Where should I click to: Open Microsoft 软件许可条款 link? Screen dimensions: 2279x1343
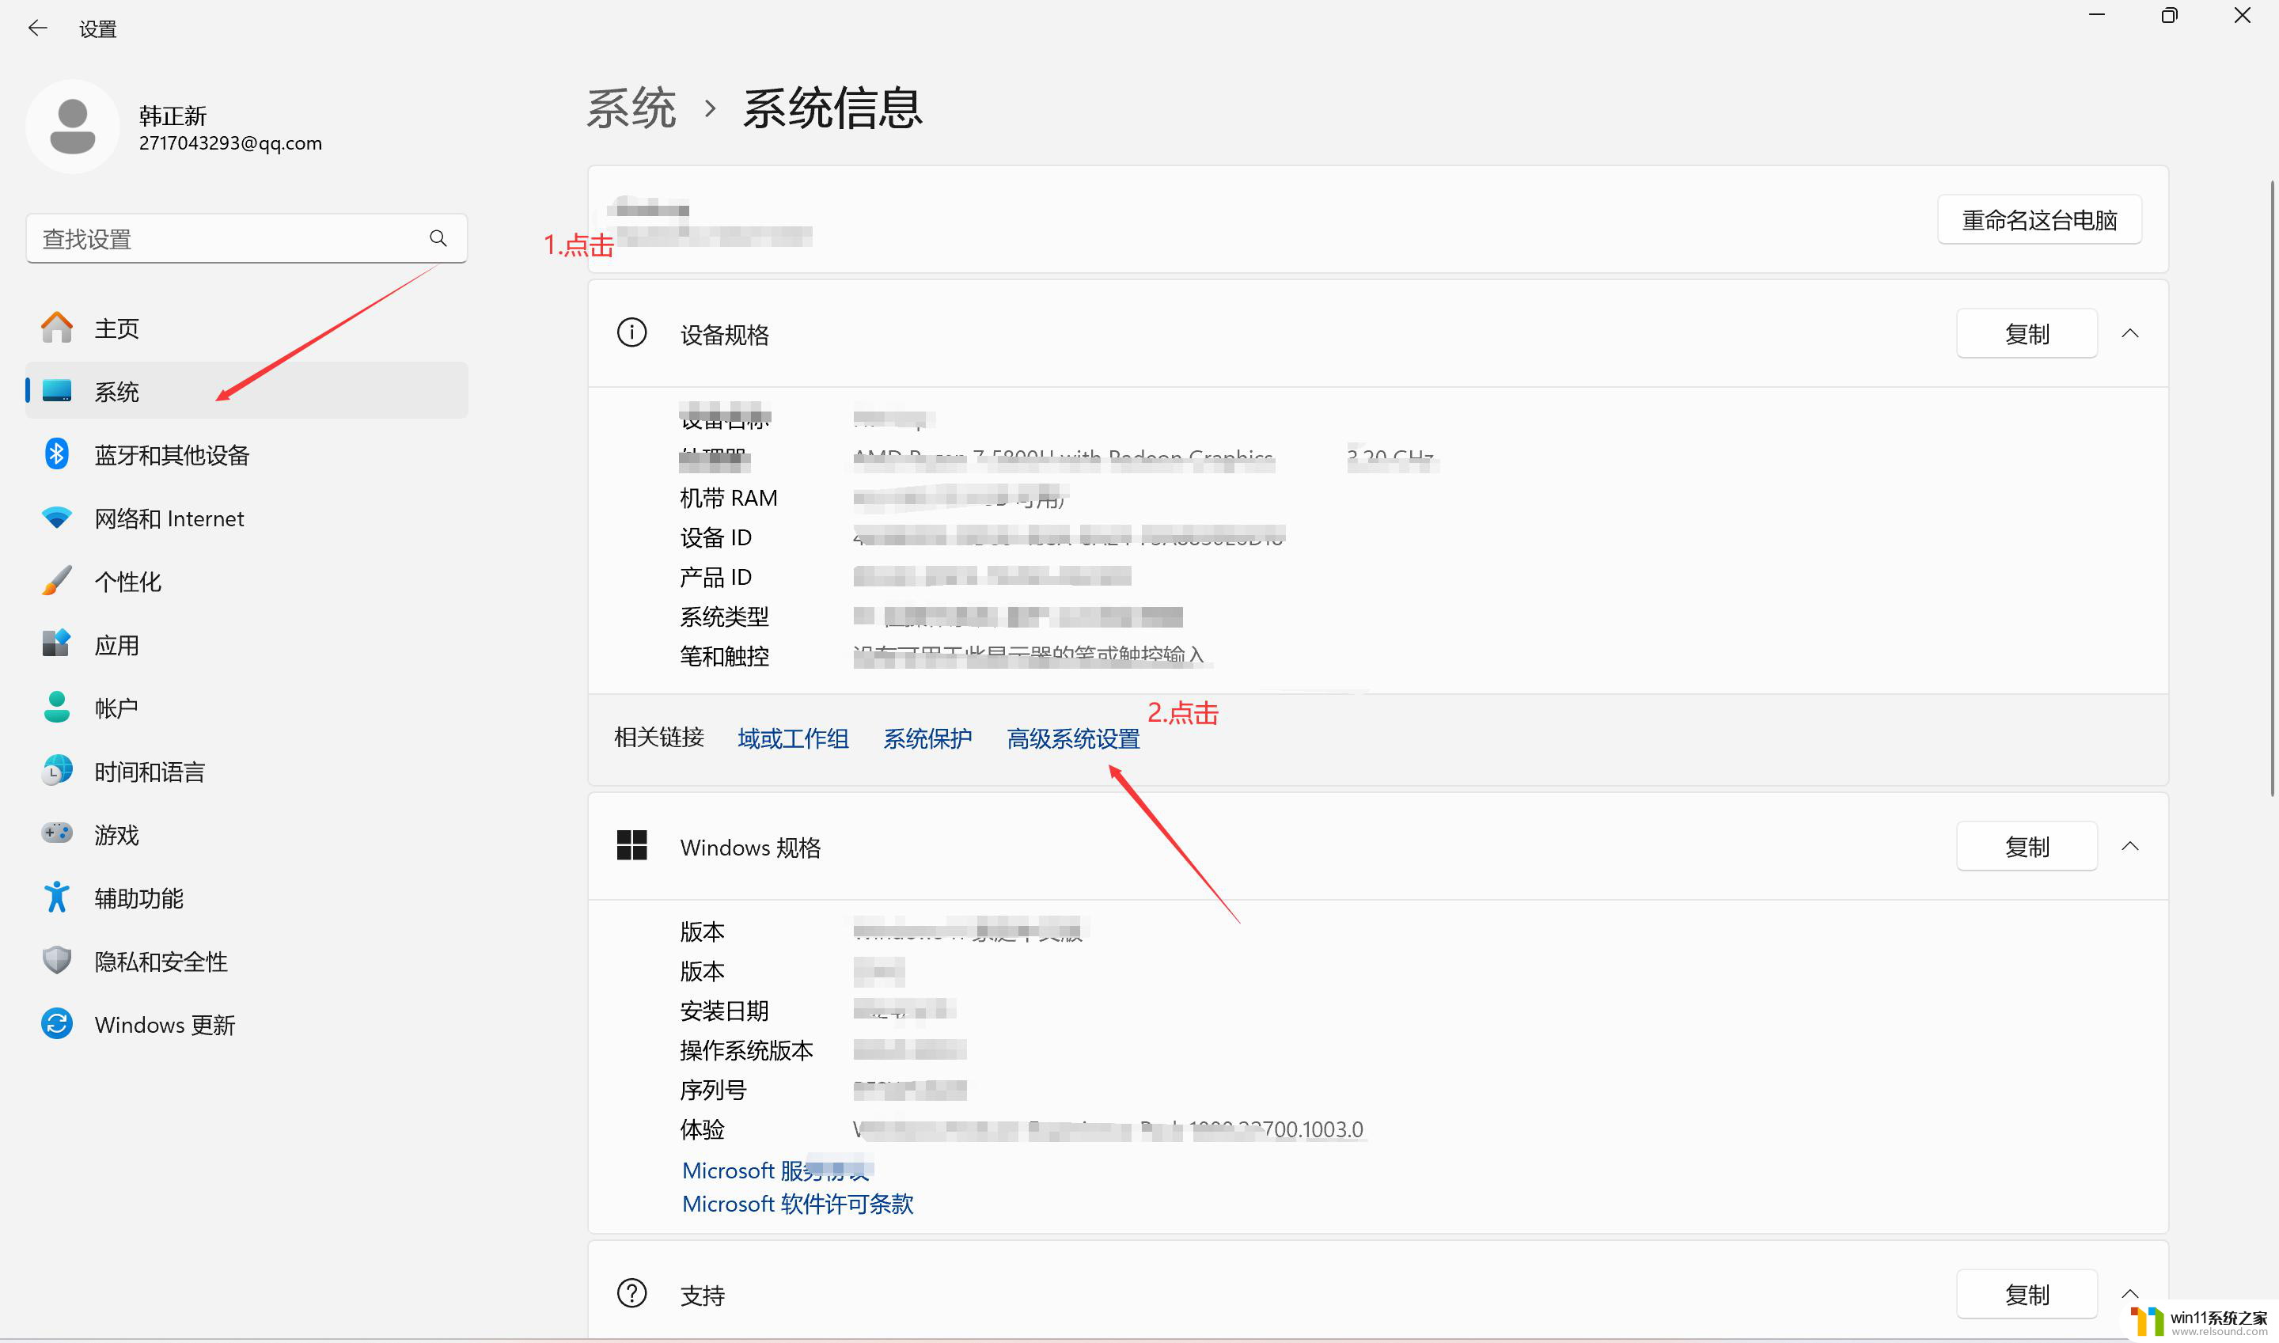pyautogui.click(x=797, y=1204)
